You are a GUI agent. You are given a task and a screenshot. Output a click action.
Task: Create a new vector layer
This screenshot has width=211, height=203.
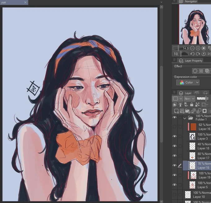[x=182, y=111]
